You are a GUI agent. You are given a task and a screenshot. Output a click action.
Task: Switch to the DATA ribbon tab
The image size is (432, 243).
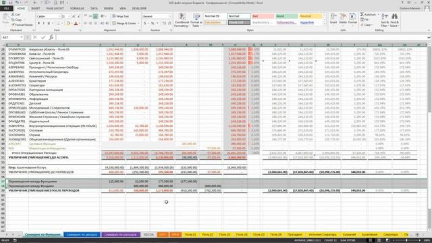(94, 9)
